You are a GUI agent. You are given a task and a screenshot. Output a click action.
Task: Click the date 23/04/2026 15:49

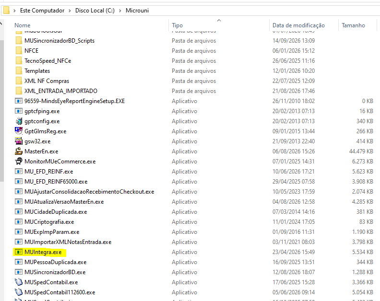coord(294,252)
